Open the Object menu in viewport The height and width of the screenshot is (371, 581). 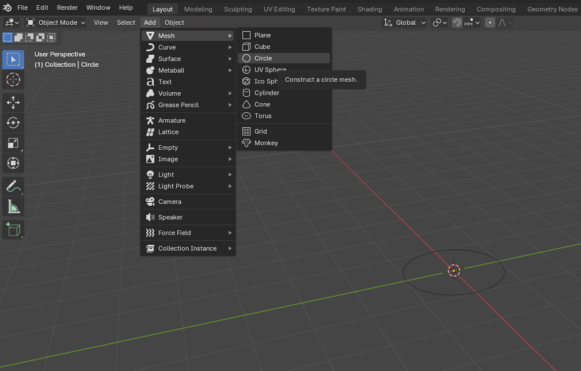(x=174, y=22)
